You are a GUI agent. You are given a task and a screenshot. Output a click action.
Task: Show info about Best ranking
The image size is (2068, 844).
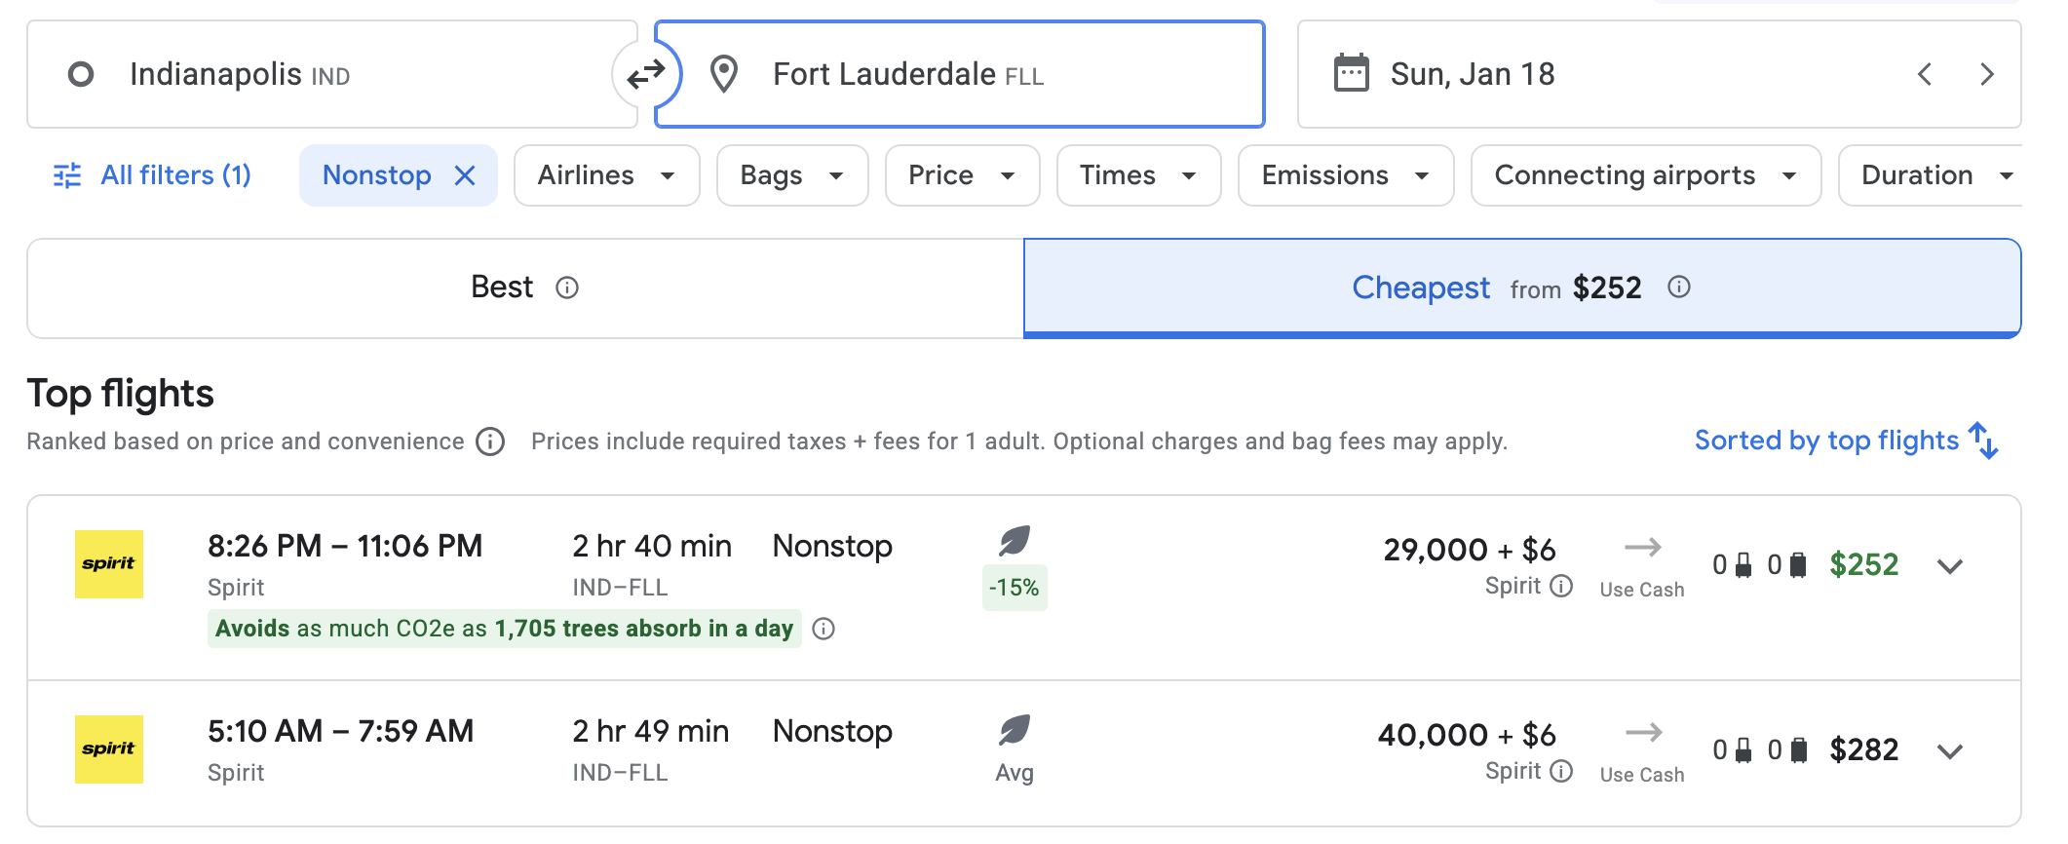pos(567,288)
